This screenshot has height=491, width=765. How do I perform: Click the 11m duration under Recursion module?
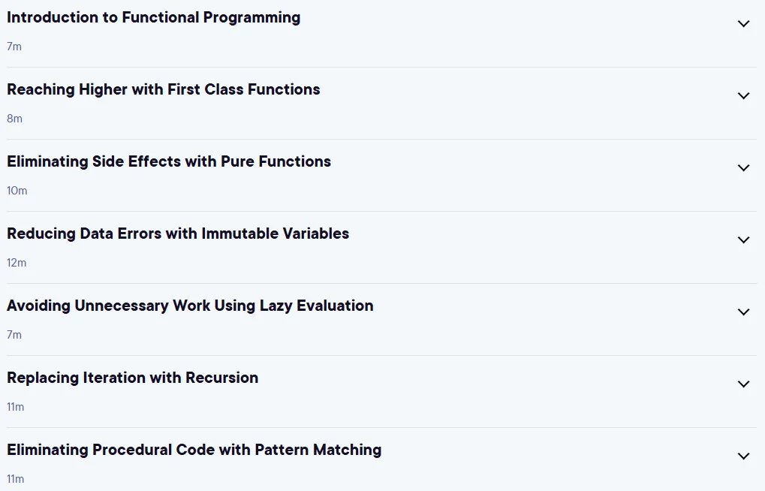point(15,407)
